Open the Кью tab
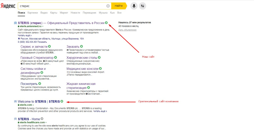The width and height of the screenshot is (254, 132). tap(112, 13)
